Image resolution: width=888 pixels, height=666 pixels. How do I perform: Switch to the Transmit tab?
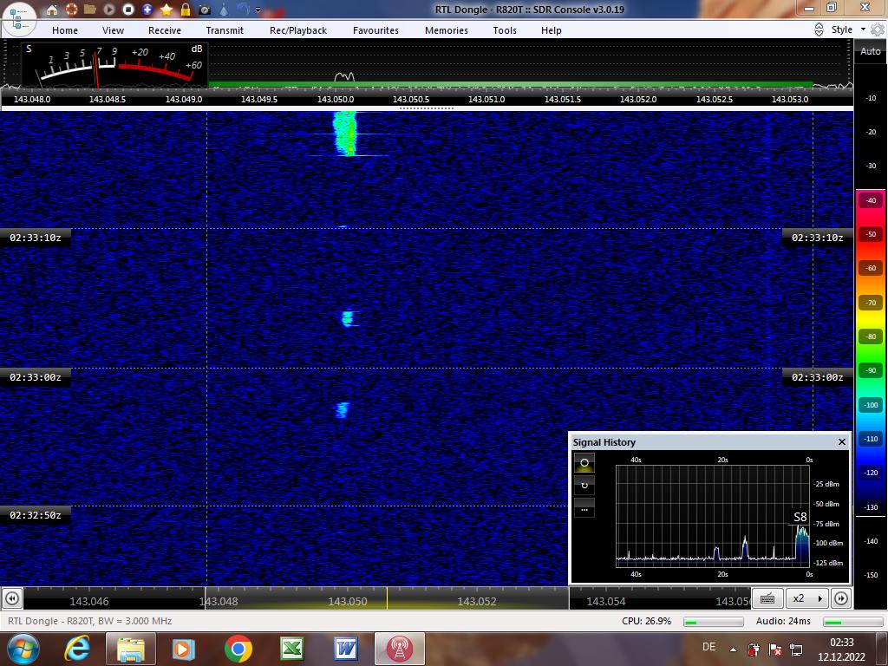(225, 30)
